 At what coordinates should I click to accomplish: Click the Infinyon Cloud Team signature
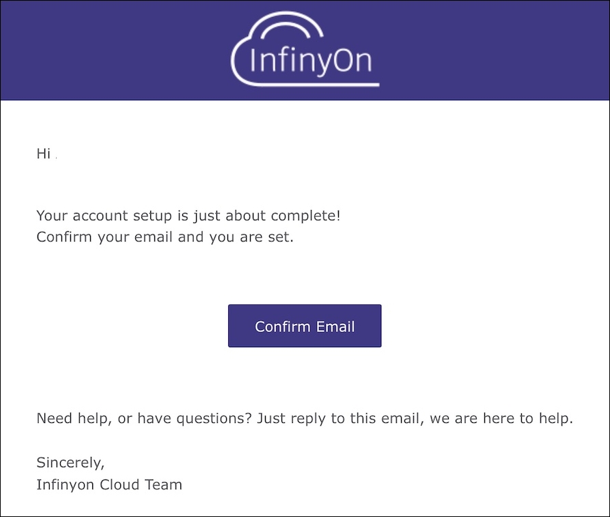point(109,485)
